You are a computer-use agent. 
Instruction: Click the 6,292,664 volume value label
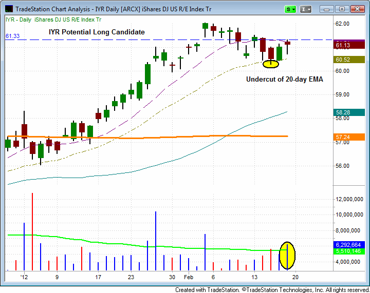[349, 245]
